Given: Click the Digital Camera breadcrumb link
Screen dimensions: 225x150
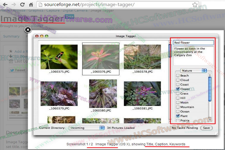Looking at the screenshot, I should click(75, 11).
